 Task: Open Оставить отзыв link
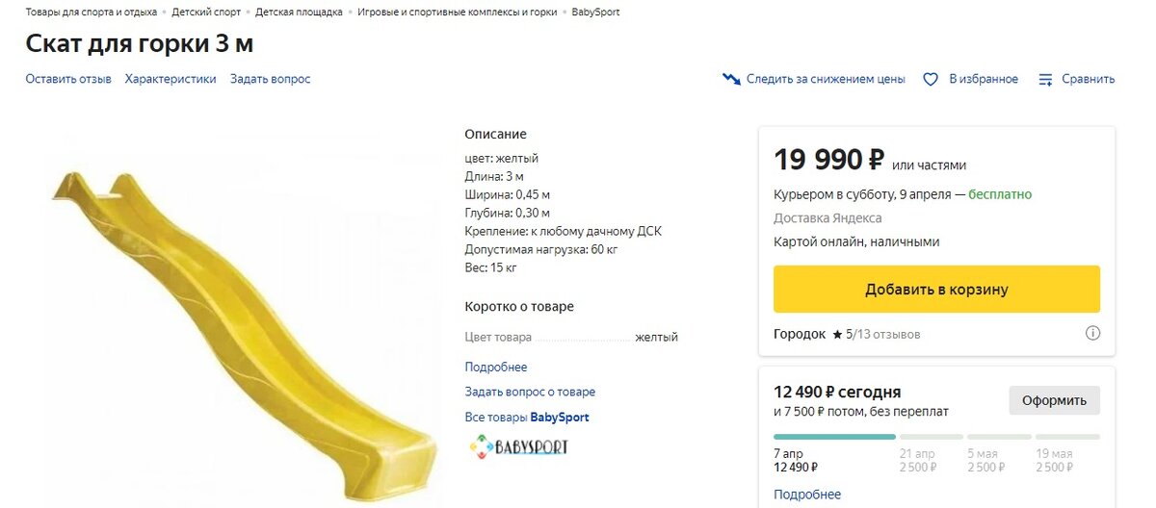(68, 79)
